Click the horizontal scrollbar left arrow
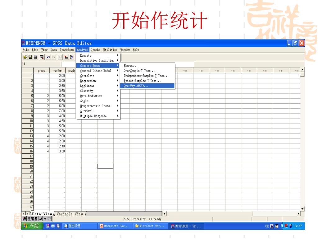Screen dimensions: 318x239 tap(165, 213)
